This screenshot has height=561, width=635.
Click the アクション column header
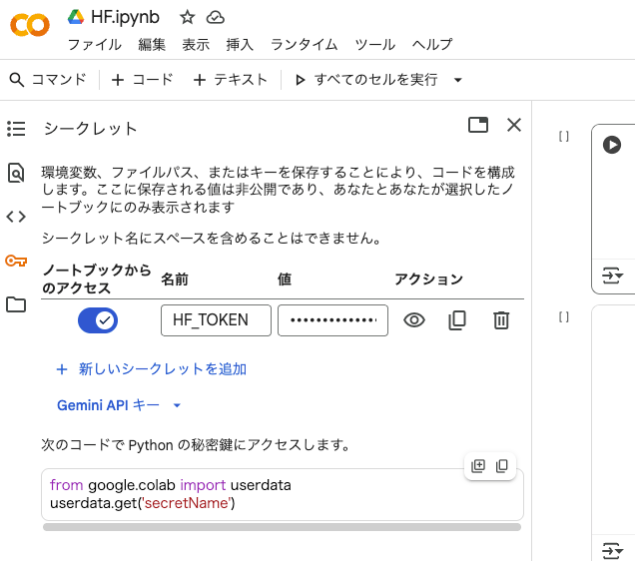(x=429, y=279)
